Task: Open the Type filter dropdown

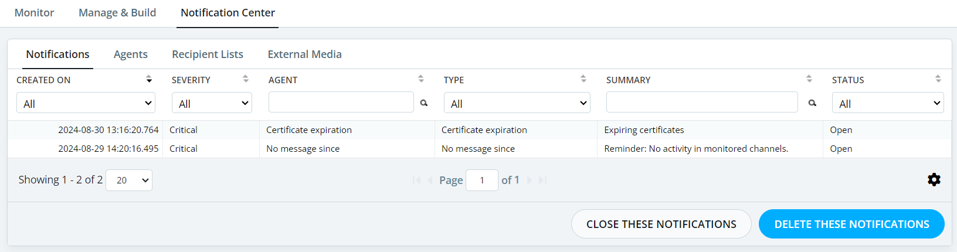Action: [x=517, y=103]
